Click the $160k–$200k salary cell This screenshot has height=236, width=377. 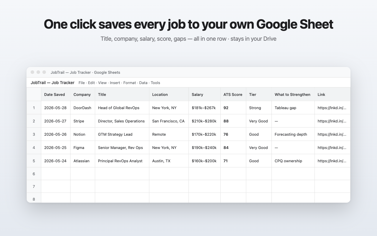tap(204, 161)
